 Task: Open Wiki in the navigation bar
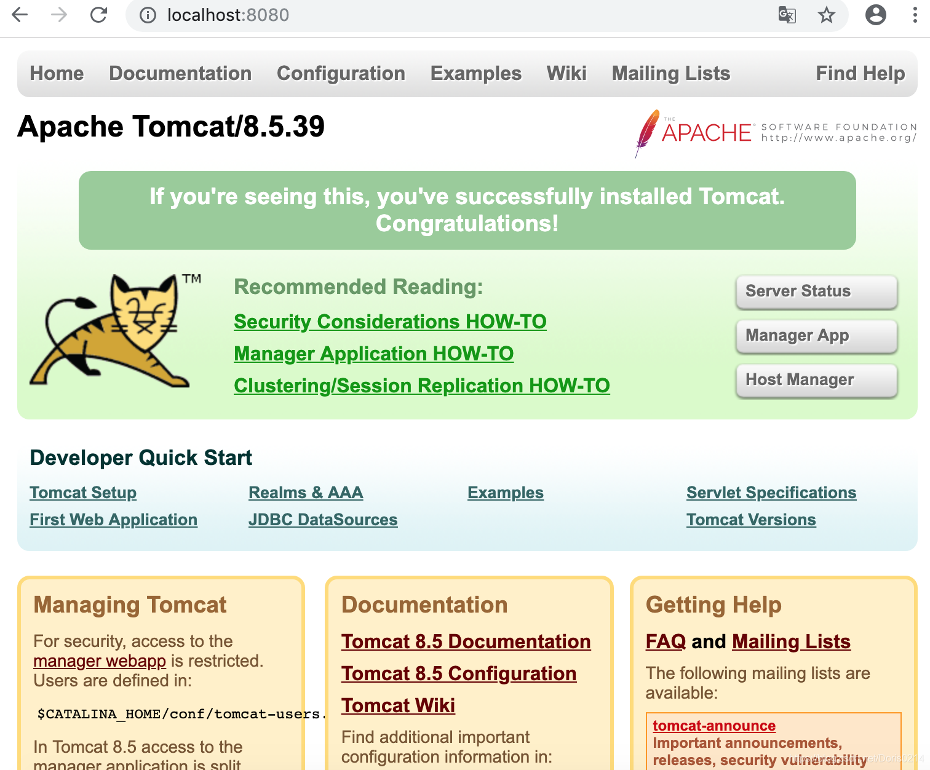point(566,73)
